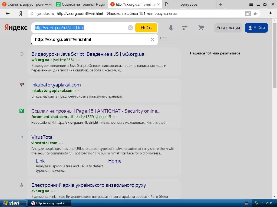Screen dimensions: 277x207
Task: Click green forum.antichat.com URL
Action: pos(49,117)
